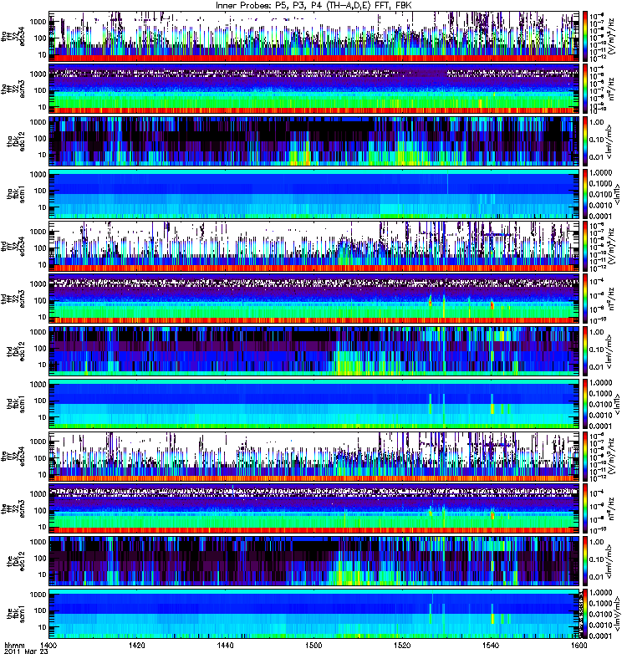Image resolution: width=627 pixels, height=669 pixels.
Task: Select the tha fff edc34 panel y-axis label
Action: coord(13,37)
